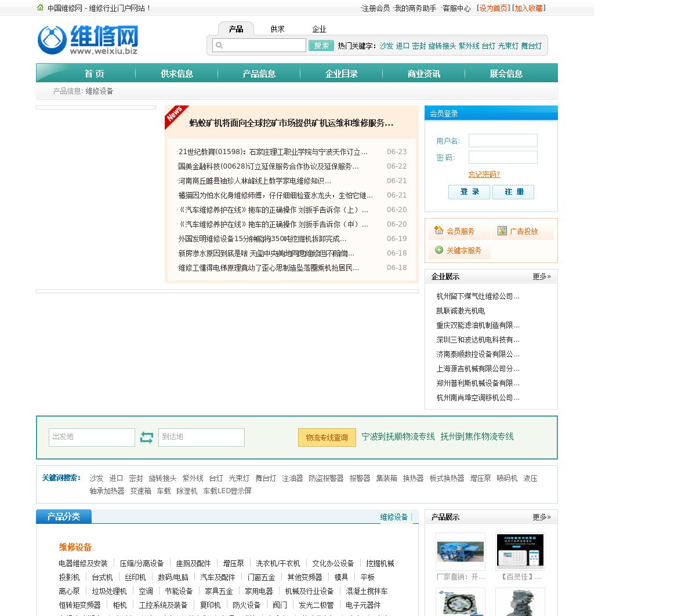Viewport: 696px width, 616px height.
Task: Click the 搜索 search button
Action: [321, 45]
